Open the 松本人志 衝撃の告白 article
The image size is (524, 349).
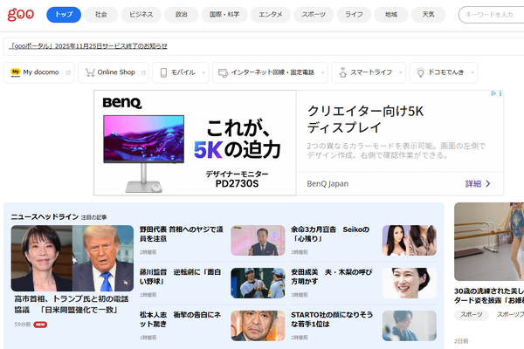pyautogui.click(x=181, y=319)
